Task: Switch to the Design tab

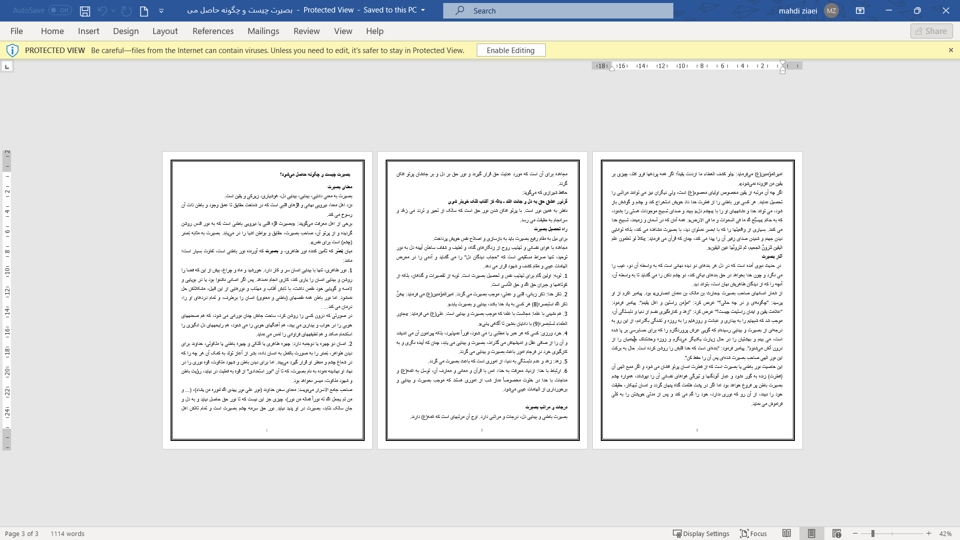Action: click(126, 31)
